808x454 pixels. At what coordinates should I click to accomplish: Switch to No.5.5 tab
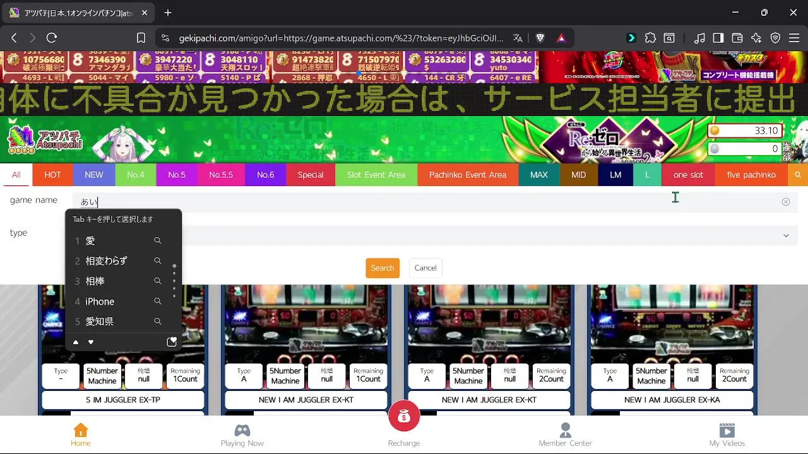(x=221, y=175)
